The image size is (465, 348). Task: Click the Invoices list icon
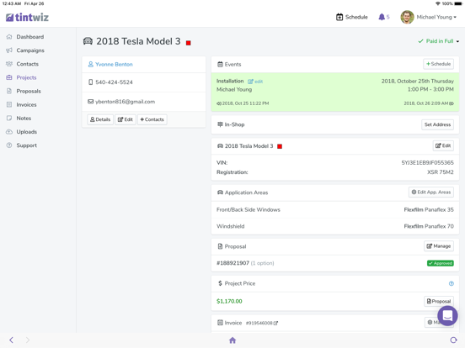click(9, 105)
